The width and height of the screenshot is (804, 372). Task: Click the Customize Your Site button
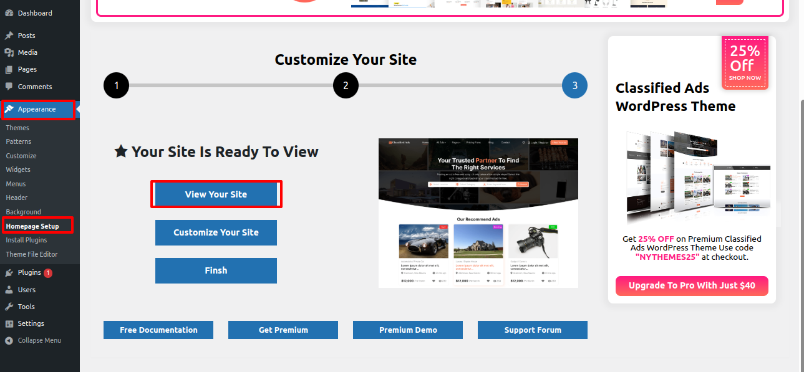[216, 232]
